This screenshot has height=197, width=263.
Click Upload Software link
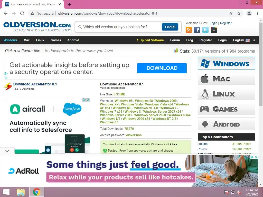tap(150, 40)
